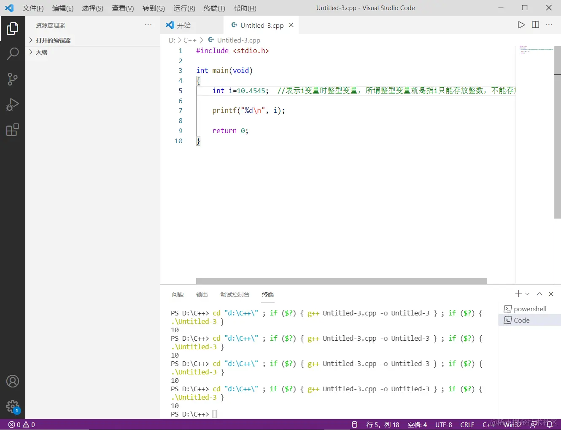Open the 文件(F) menu
This screenshot has width=561, height=430.
33,8
